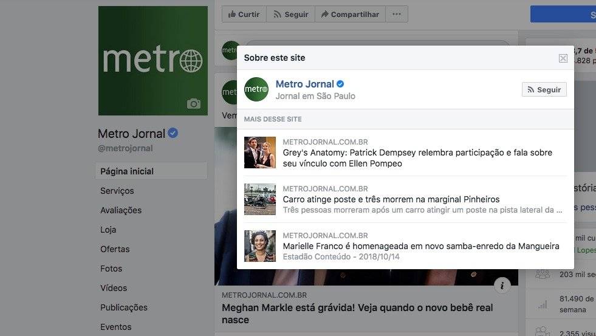Viewport: 596px width, 336px height.
Task: Click the Marielle Franco article thumbnail
Action: coord(260,246)
